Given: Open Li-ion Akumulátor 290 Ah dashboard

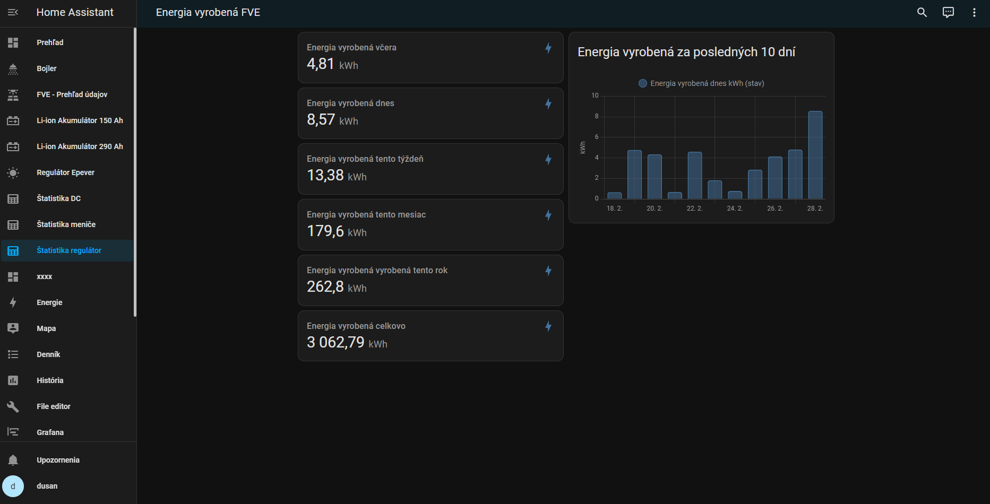Looking at the screenshot, I should click(x=80, y=146).
